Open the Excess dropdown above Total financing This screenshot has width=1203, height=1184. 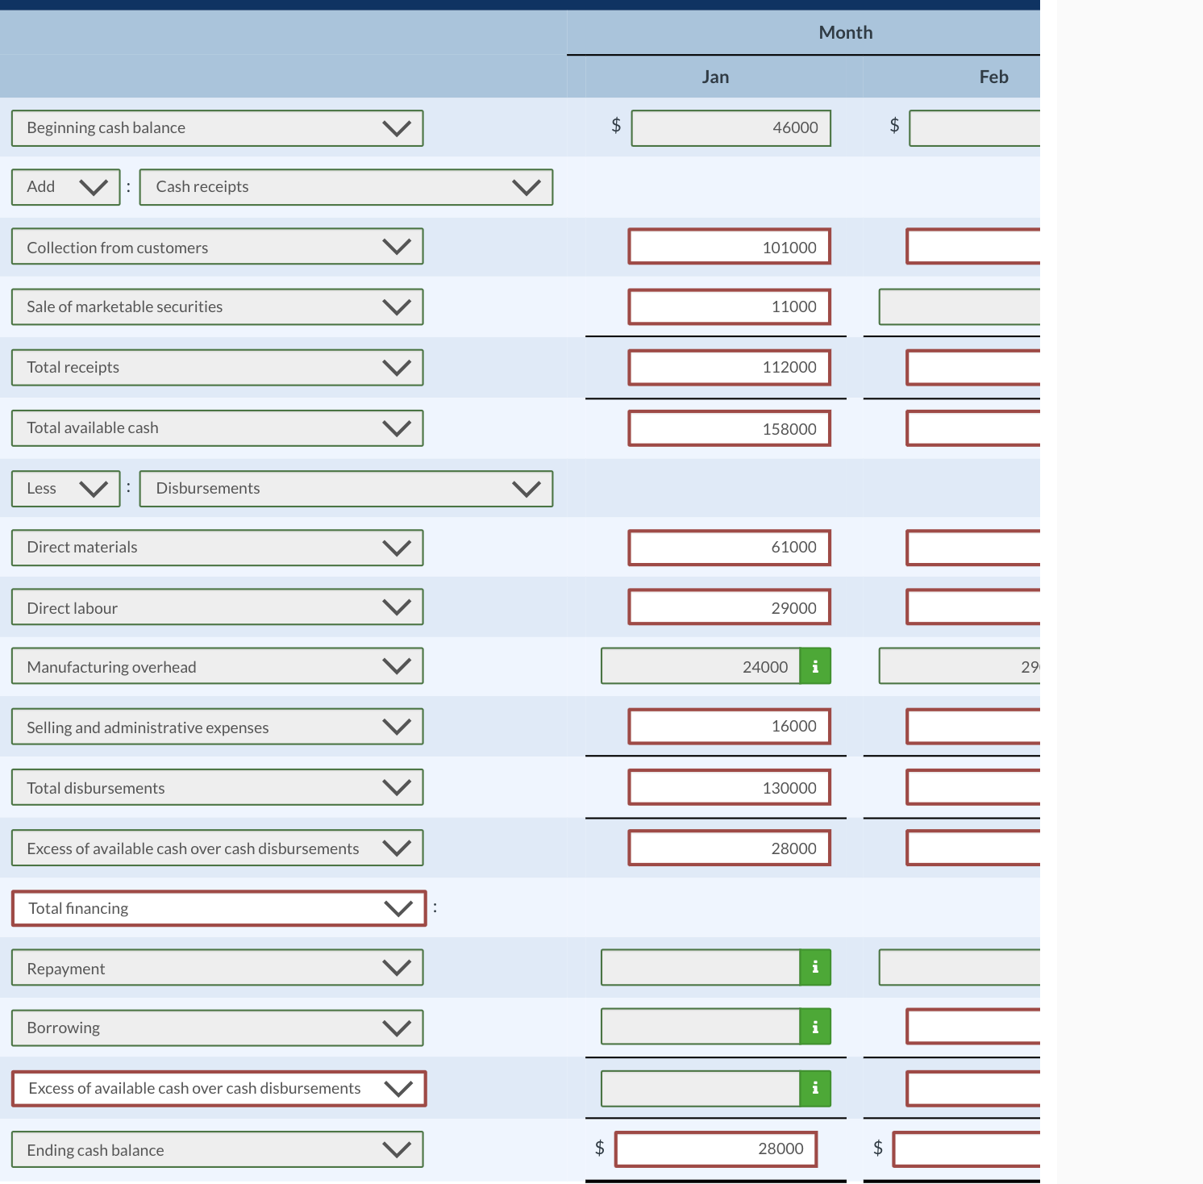click(x=218, y=848)
